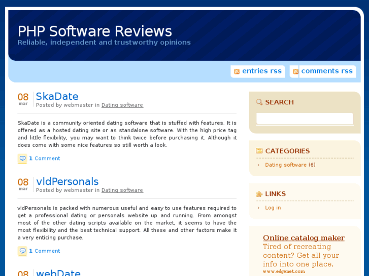Open Dating software link under SkaDate
This screenshot has width=369, height=276.
[122, 105]
